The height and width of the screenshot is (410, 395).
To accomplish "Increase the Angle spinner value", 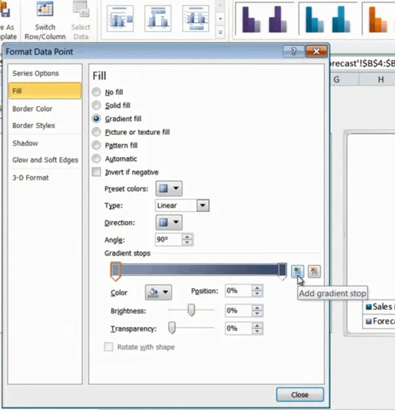I will click(x=187, y=237).
